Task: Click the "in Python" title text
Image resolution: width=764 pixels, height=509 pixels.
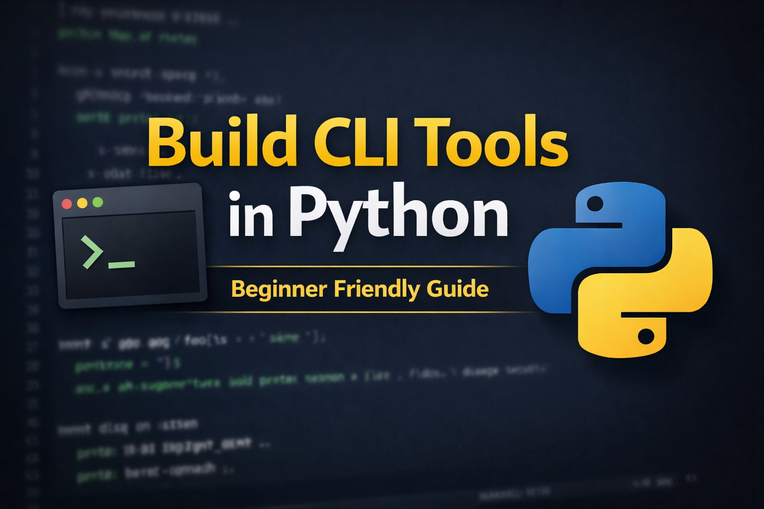Action: pos(369,217)
